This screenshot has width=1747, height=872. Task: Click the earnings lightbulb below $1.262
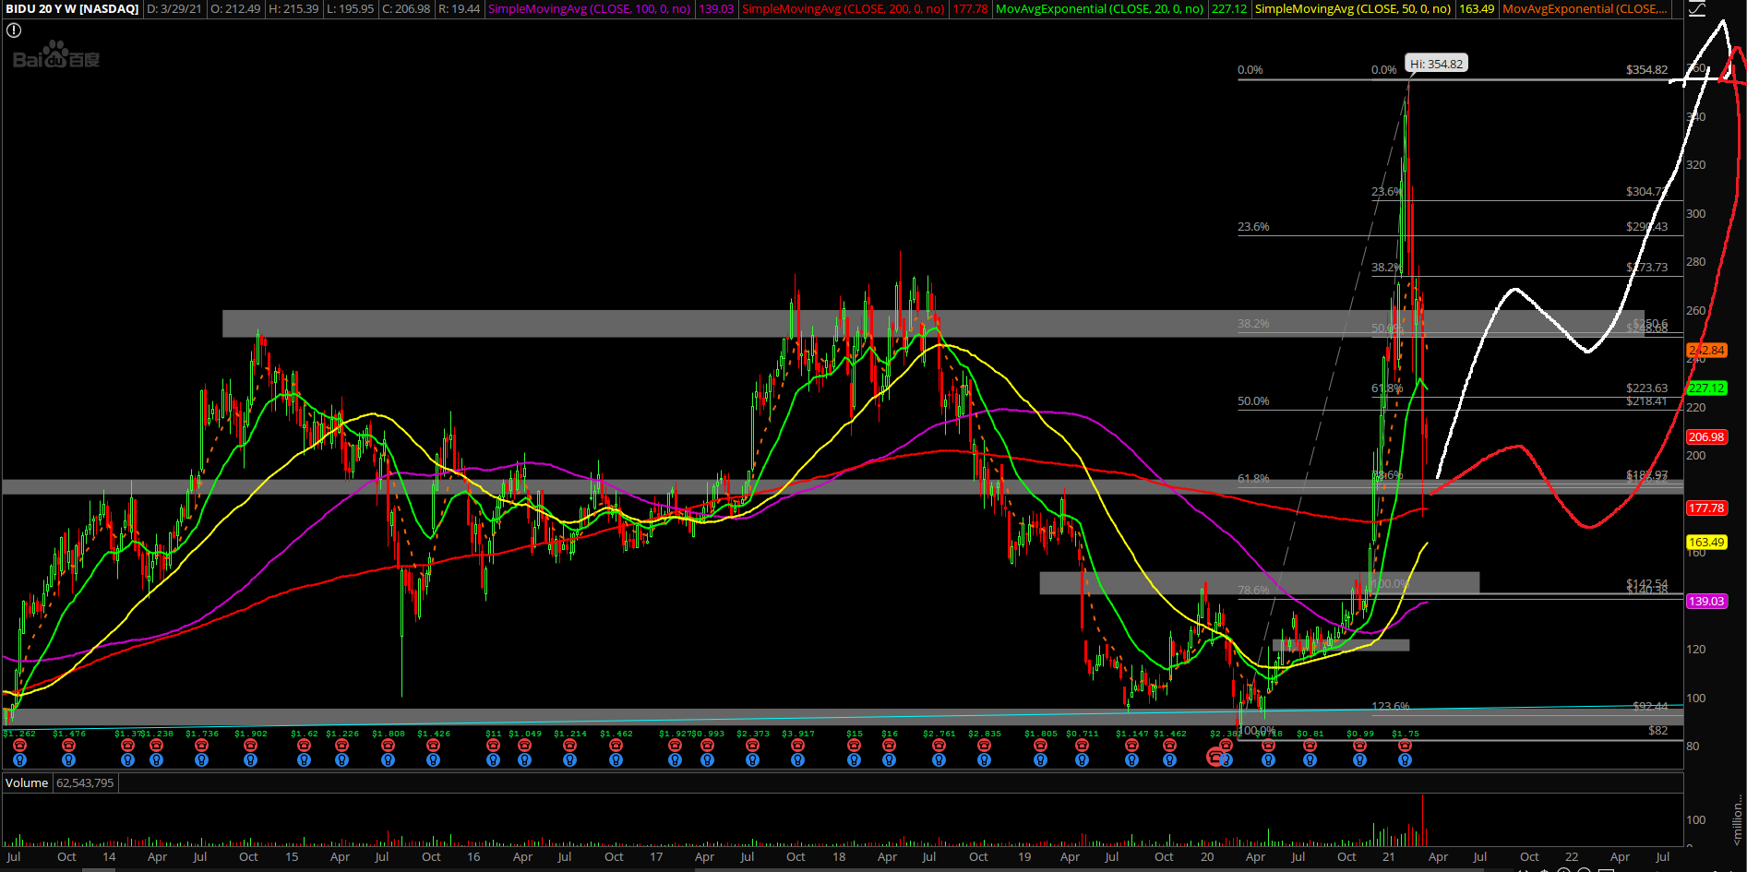19,760
